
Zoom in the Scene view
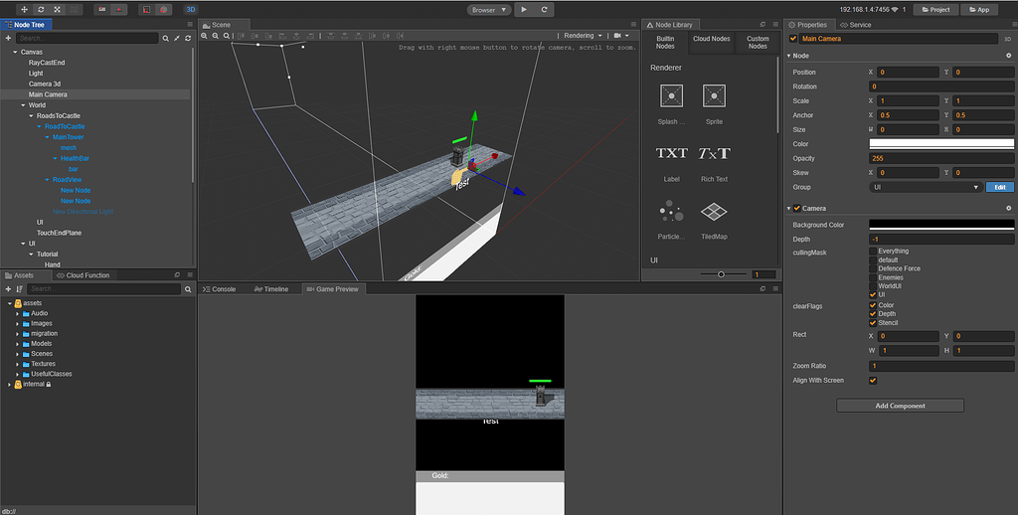point(205,36)
